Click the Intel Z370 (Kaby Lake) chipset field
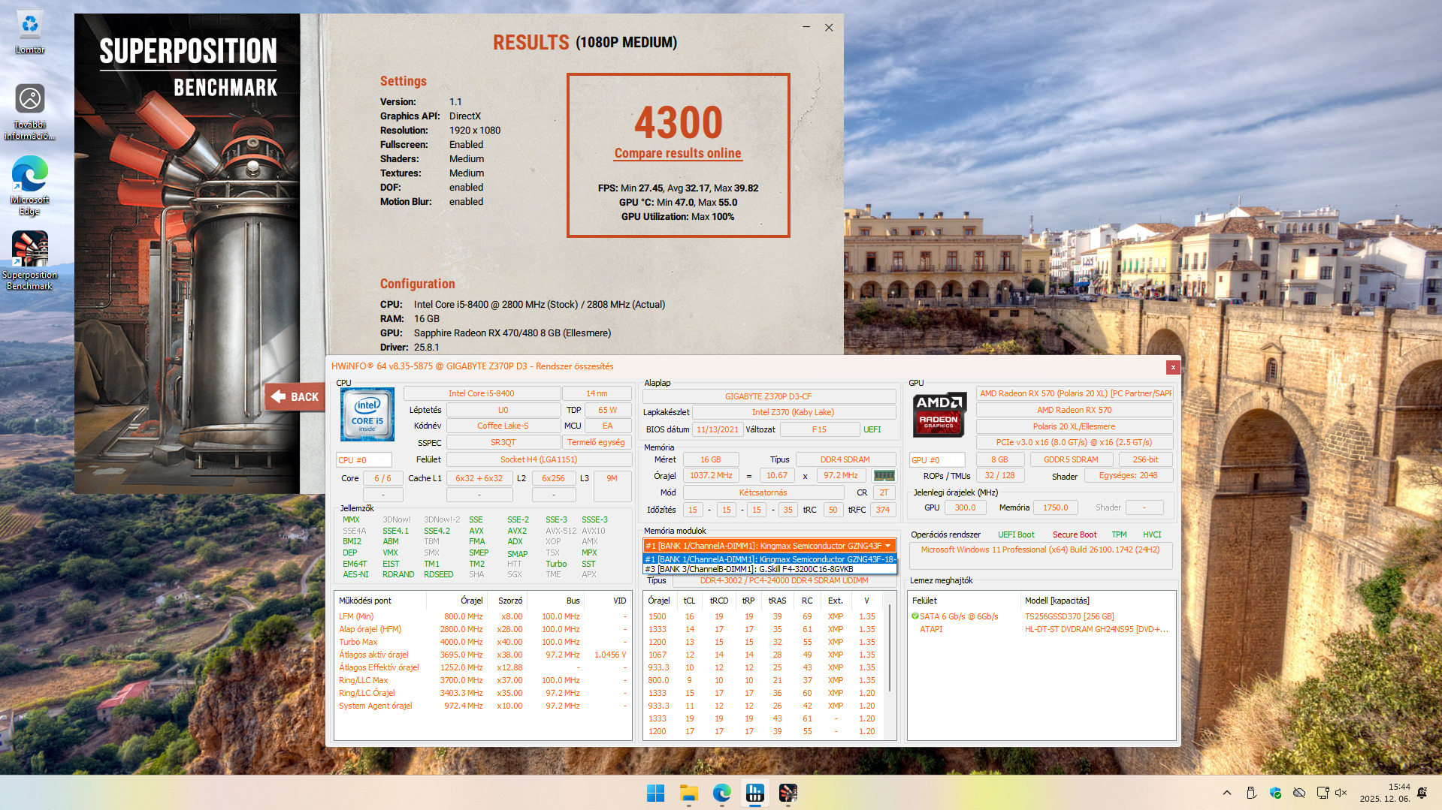This screenshot has height=810, width=1442. [x=793, y=412]
